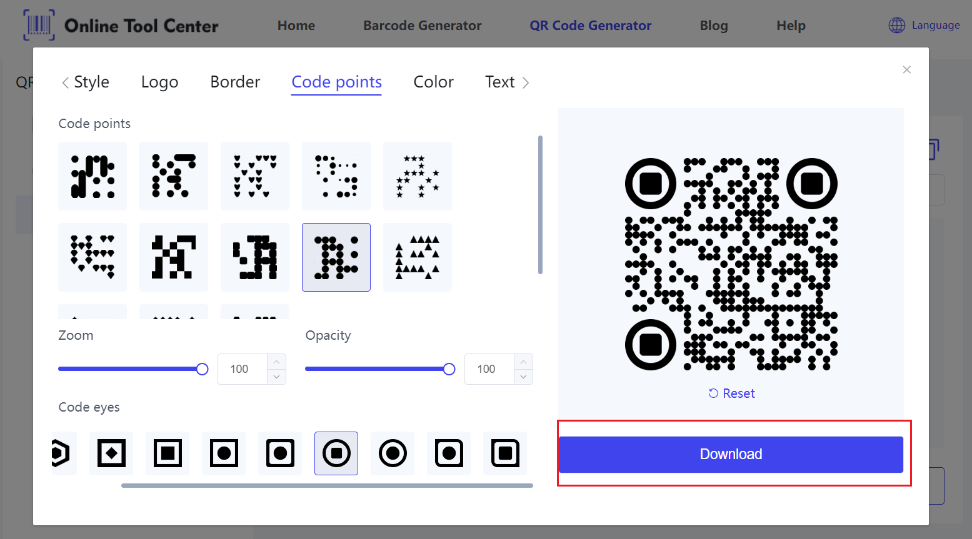Open the Color tab
The height and width of the screenshot is (539, 972).
pyautogui.click(x=433, y=82)
